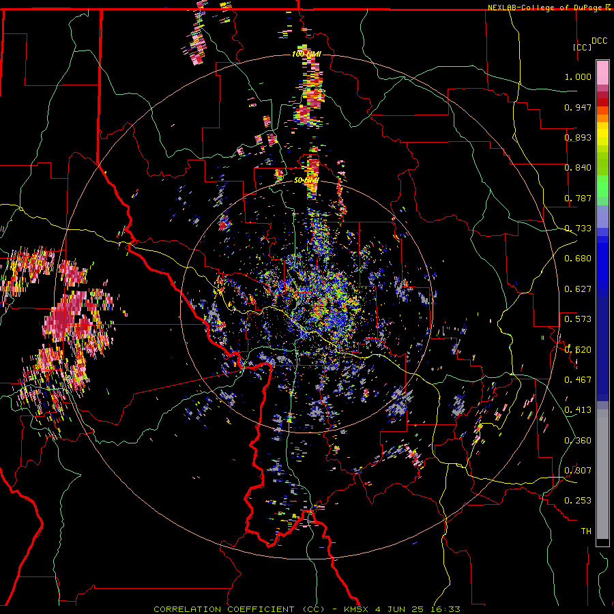Screen dimensions: 614x614
Task: Click the 100 NMI range ring label
Action: click(306, 54)
